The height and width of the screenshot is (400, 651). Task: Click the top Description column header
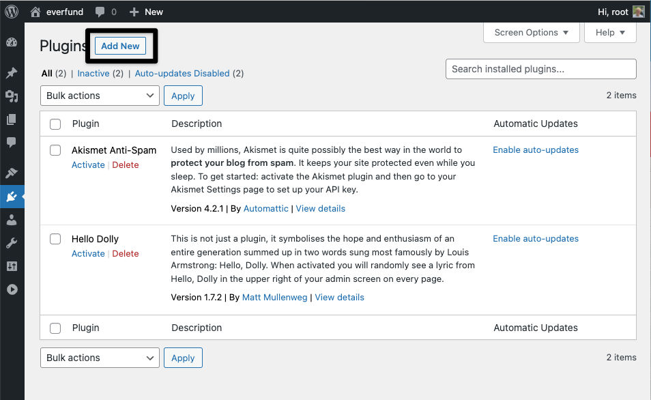coord(197,124)
